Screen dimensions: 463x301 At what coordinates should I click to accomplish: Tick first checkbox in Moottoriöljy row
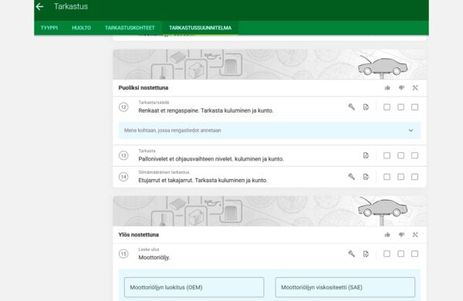[387, 254]
